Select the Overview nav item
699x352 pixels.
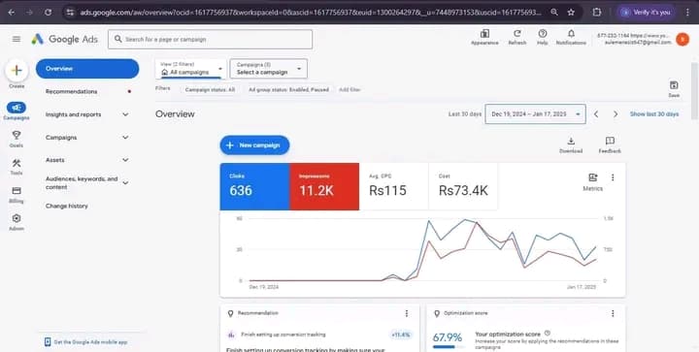pos(87,69)
